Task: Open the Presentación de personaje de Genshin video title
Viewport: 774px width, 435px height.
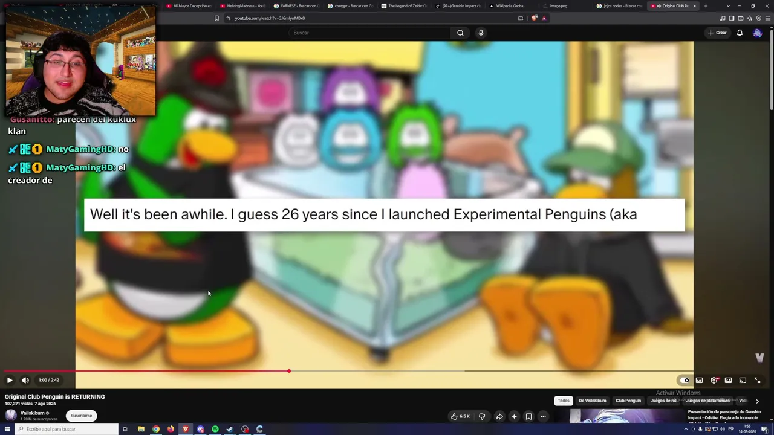Action: pyautogui.click(x=724, y=414)
